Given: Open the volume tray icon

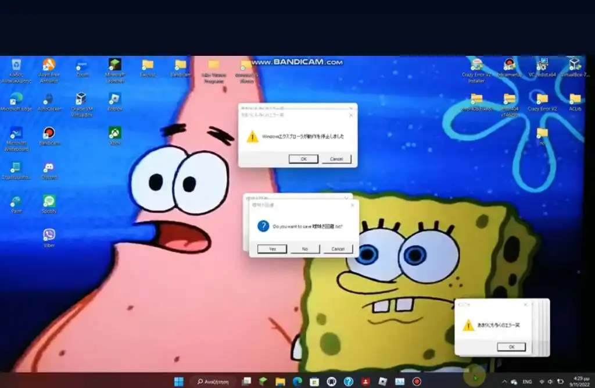Looking at the screenshot, I should pos(550,382).
